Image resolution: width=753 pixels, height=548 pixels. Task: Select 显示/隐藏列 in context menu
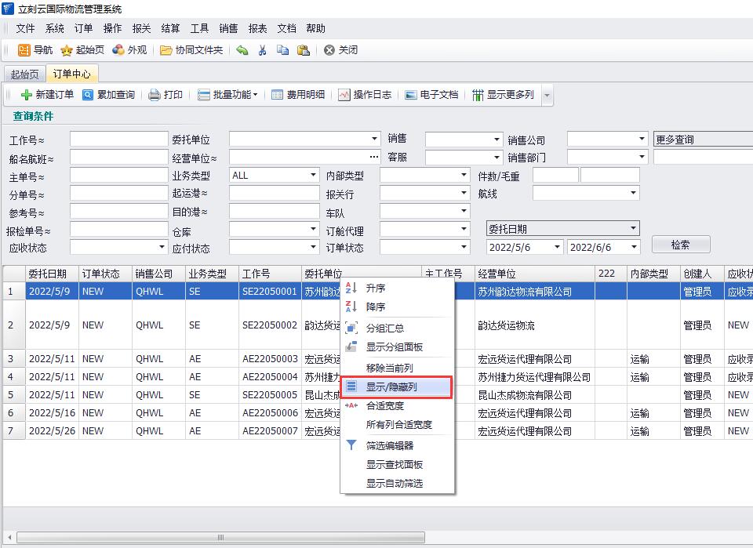point(396,387)
